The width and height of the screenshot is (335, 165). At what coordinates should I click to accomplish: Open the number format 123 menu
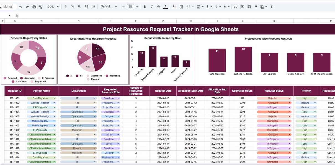pyautogui.click(x=93, y=7)
